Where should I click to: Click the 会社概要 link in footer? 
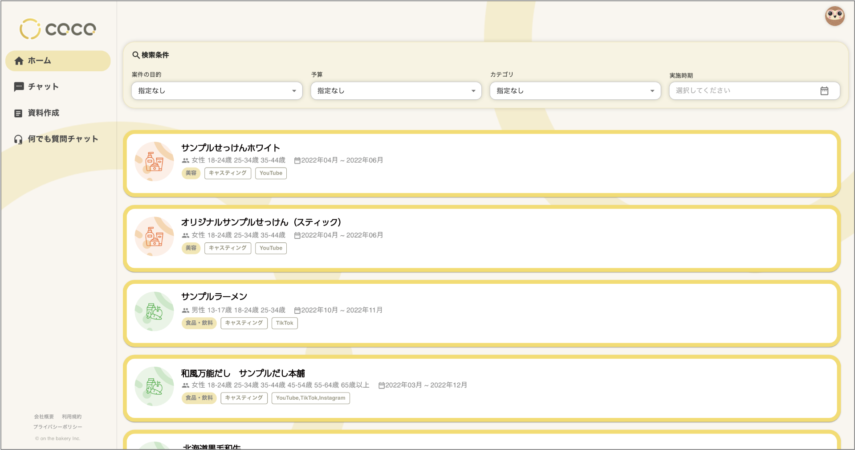[x=44, y=416]
